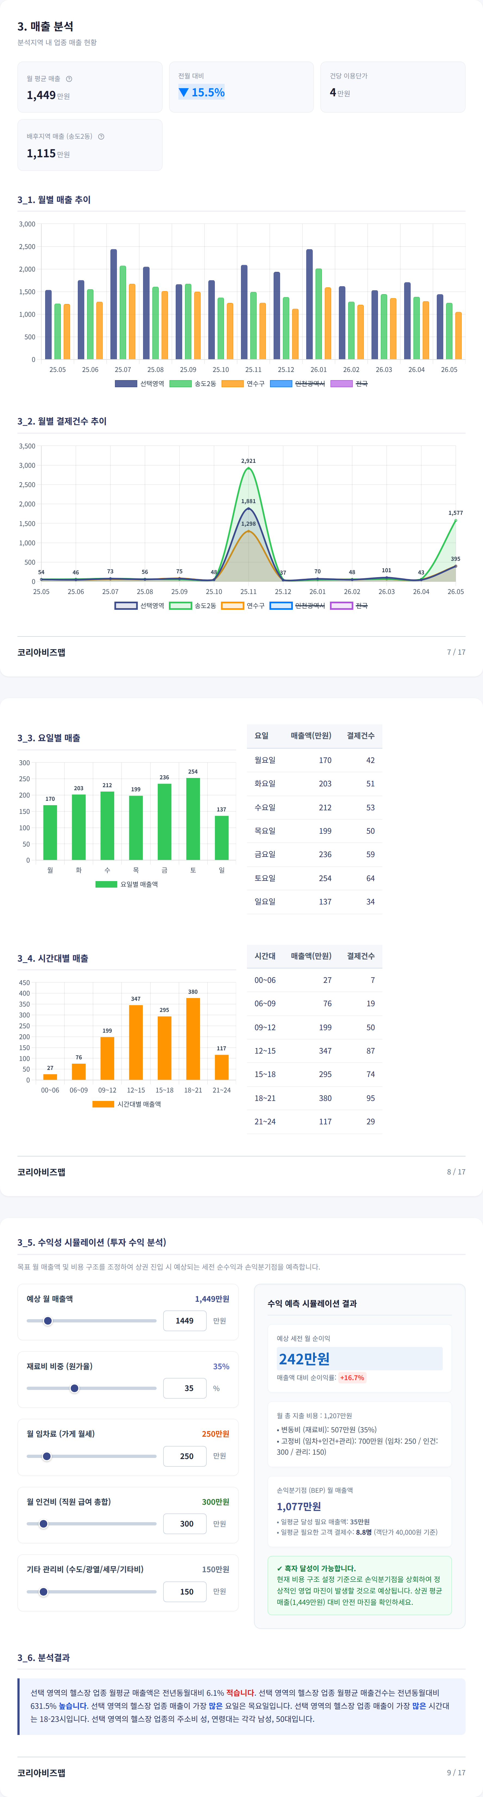Click the 건당 이용단가 card
This screenshot has width=483, height=1797.
click(393, 87)
